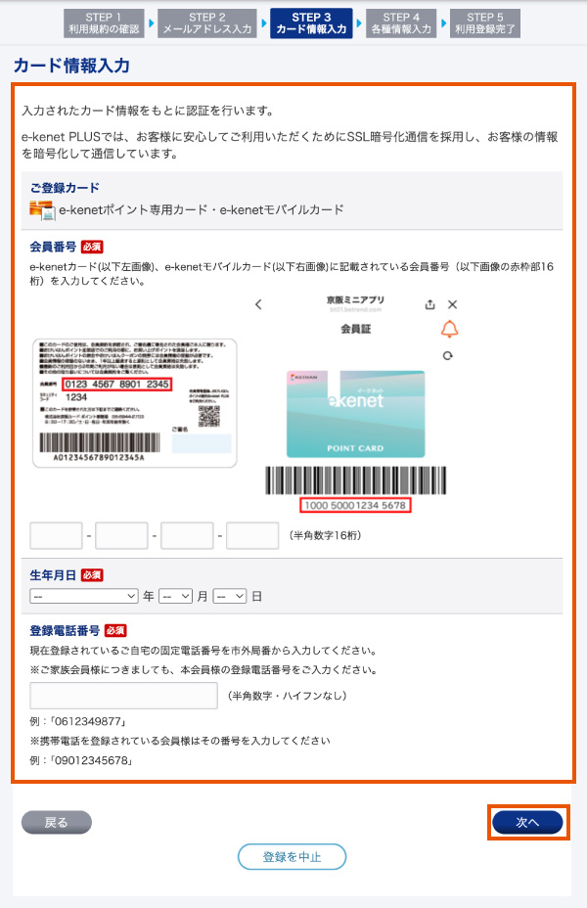Focus the last member number field
This screenshot has width=587, height=908.
(252, 535)
